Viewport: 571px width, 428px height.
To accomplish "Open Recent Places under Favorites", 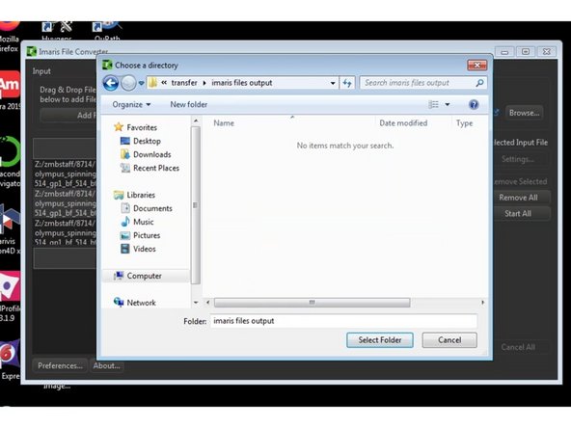I will point(150,168).
